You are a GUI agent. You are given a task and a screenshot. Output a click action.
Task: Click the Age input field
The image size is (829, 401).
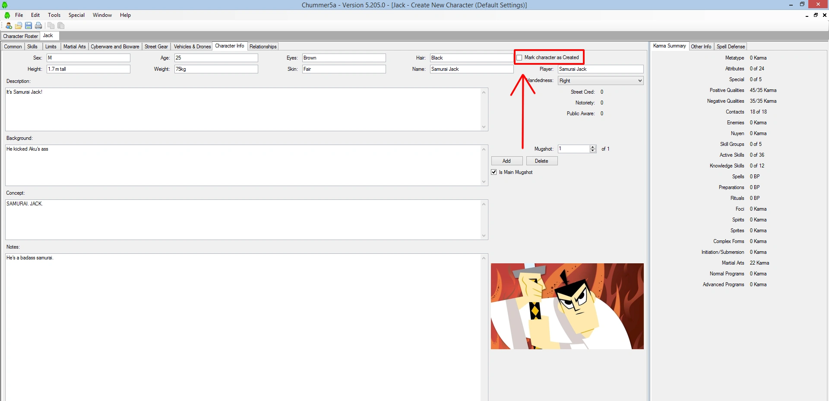point(216,58)
